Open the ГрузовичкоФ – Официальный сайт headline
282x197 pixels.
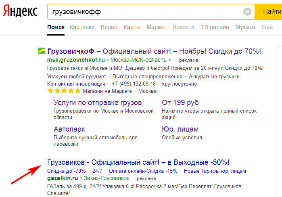154,51
